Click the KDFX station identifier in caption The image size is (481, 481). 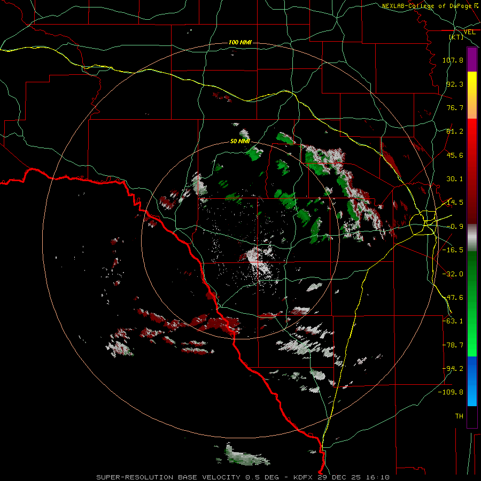click(x=304, y=477)
